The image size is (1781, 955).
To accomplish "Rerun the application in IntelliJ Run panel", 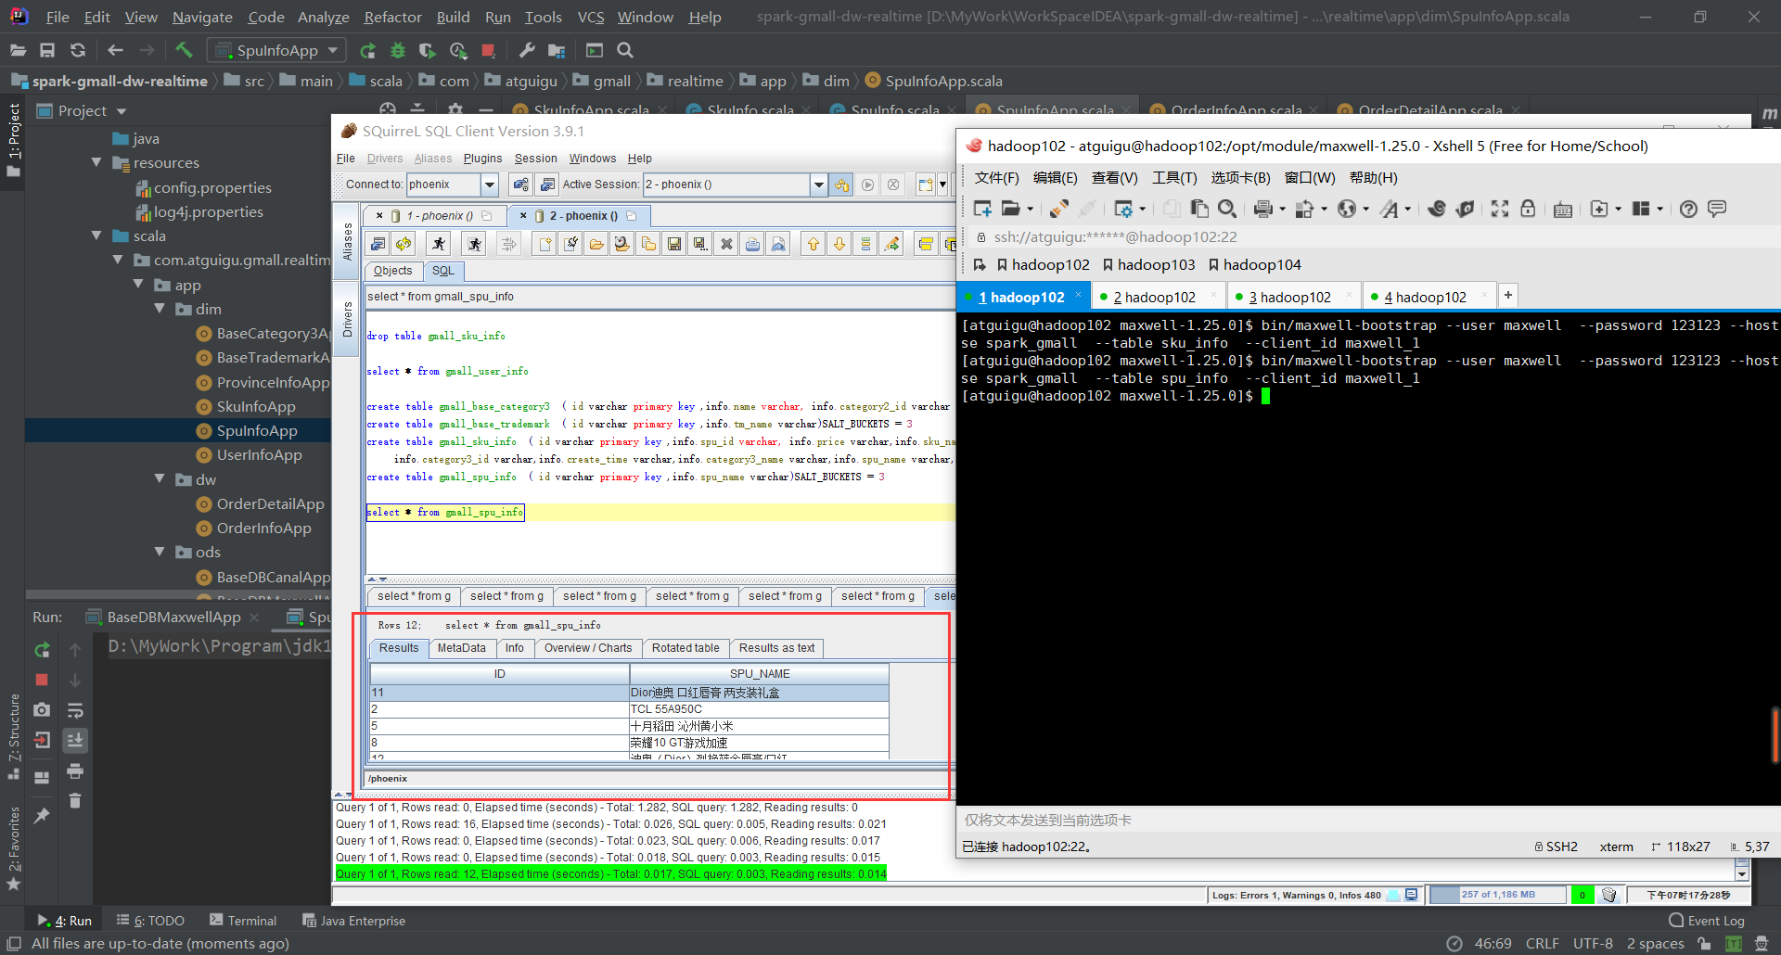I will (42, 650).
